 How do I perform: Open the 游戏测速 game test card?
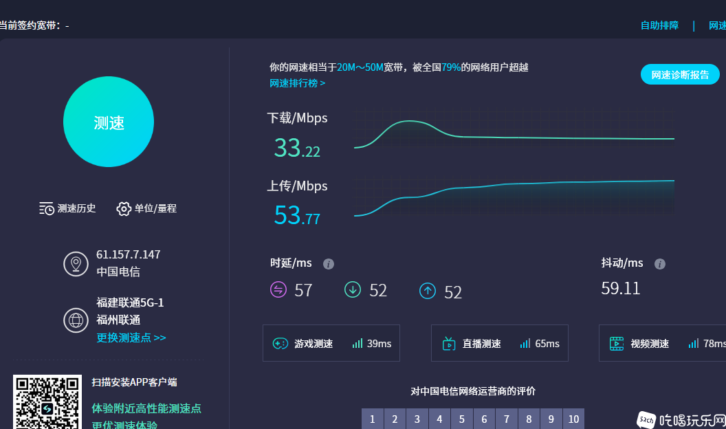click(x=331, y=343)
